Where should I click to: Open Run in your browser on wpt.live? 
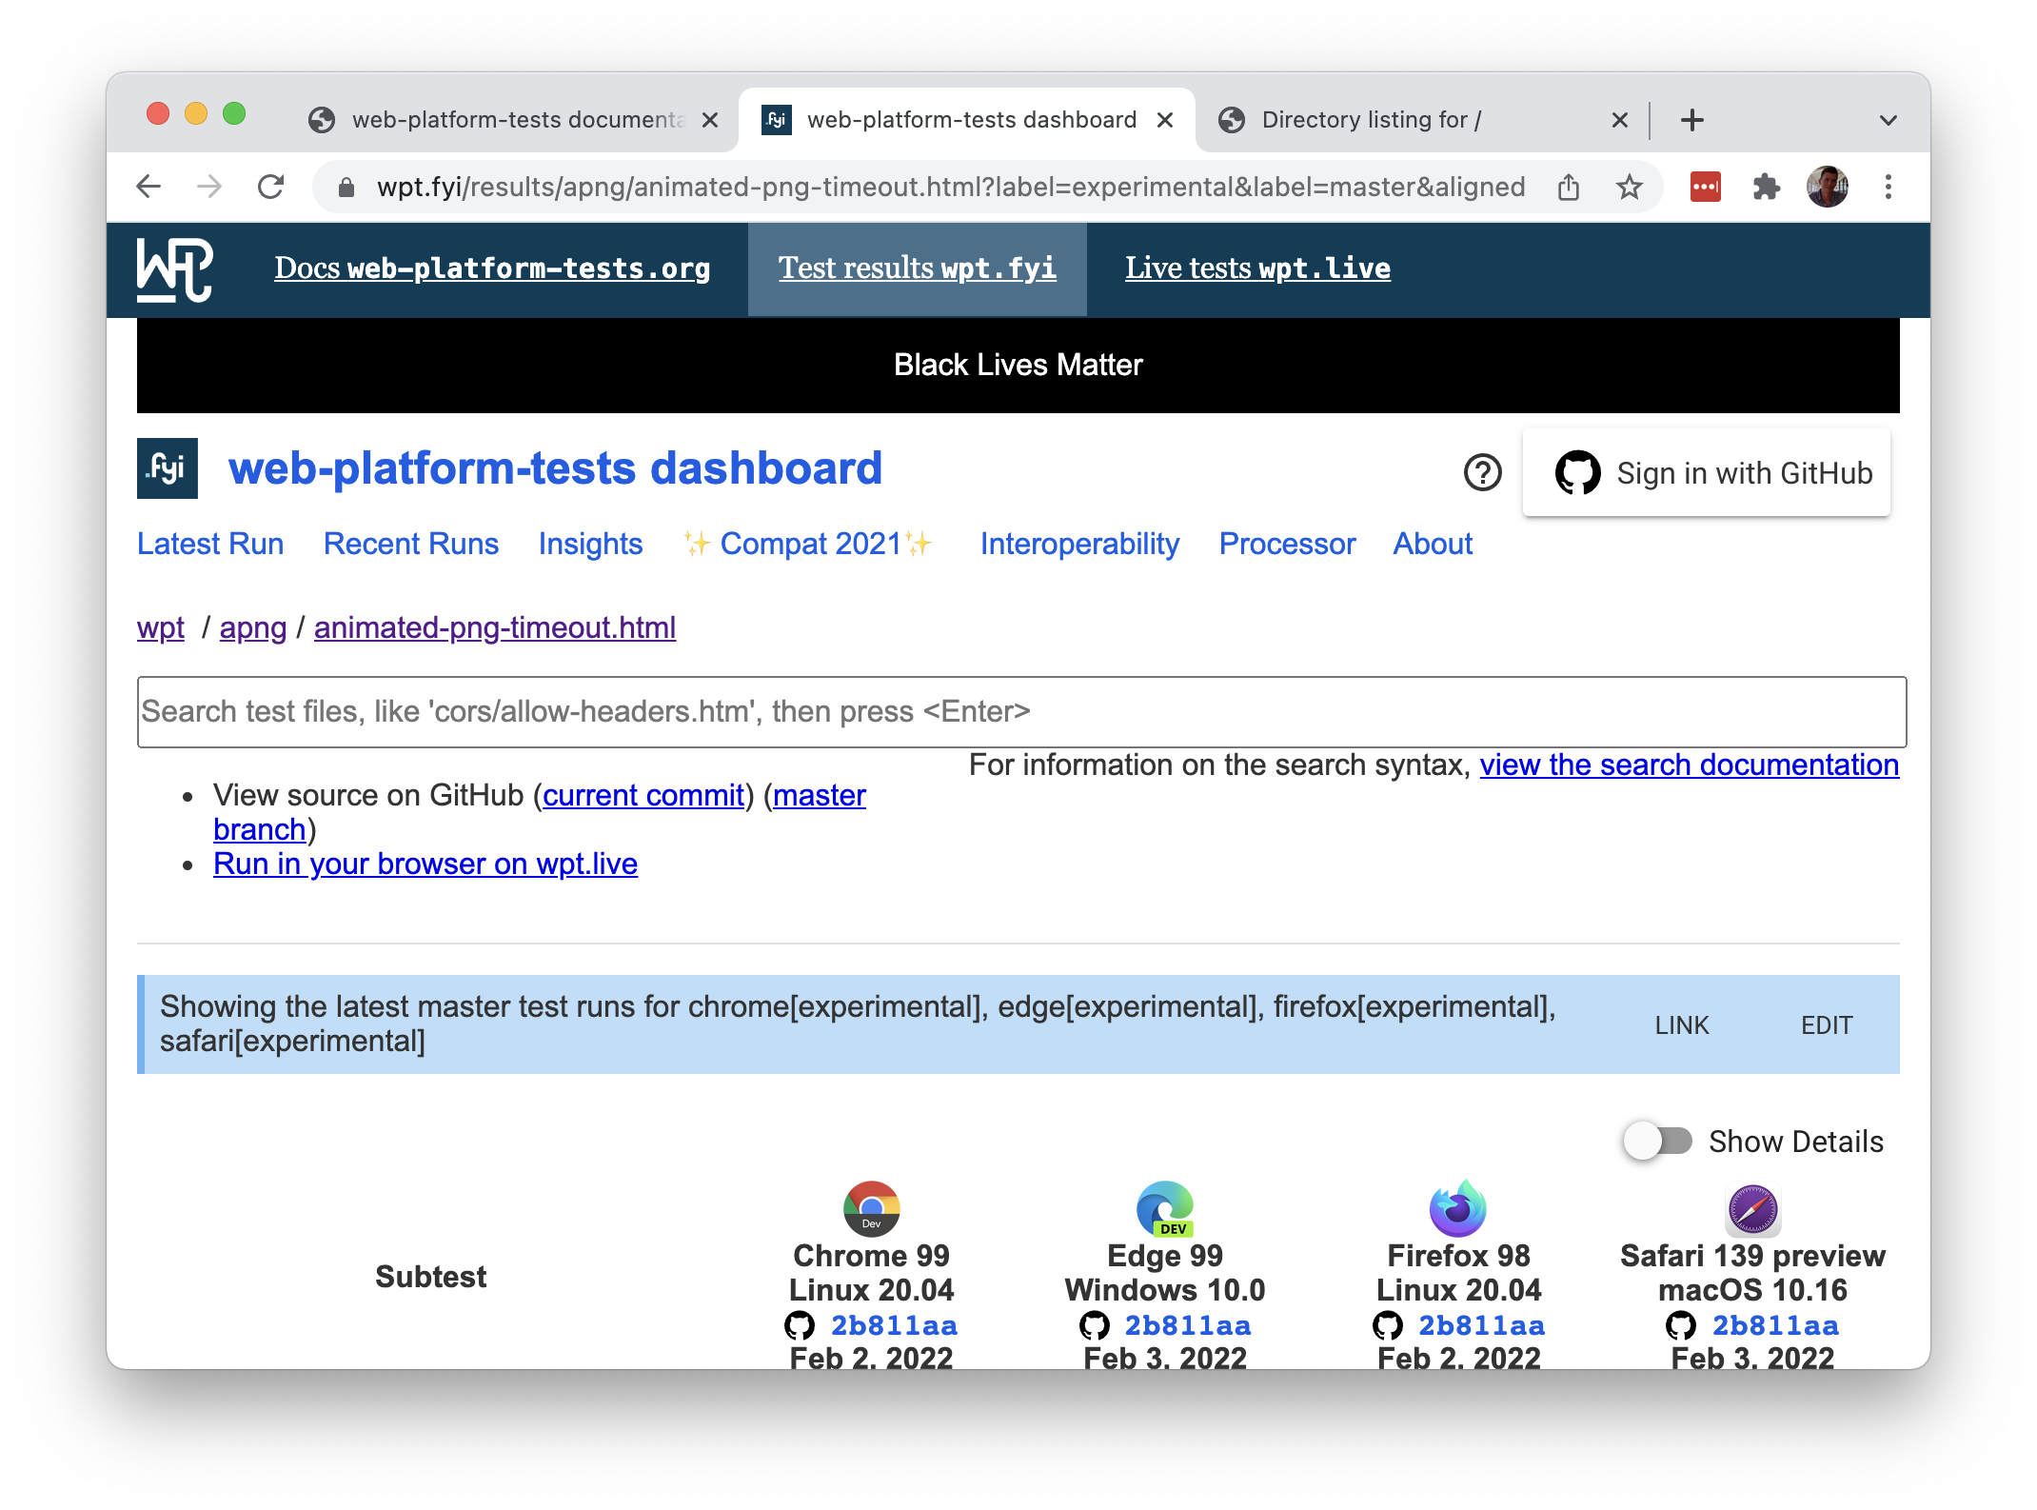pyautogui.click(x=425, y=864)
